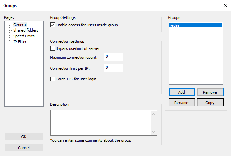Screen dimensions: 231x156
Task: Confirm with the OK button
Action: (x=24, y=137)
